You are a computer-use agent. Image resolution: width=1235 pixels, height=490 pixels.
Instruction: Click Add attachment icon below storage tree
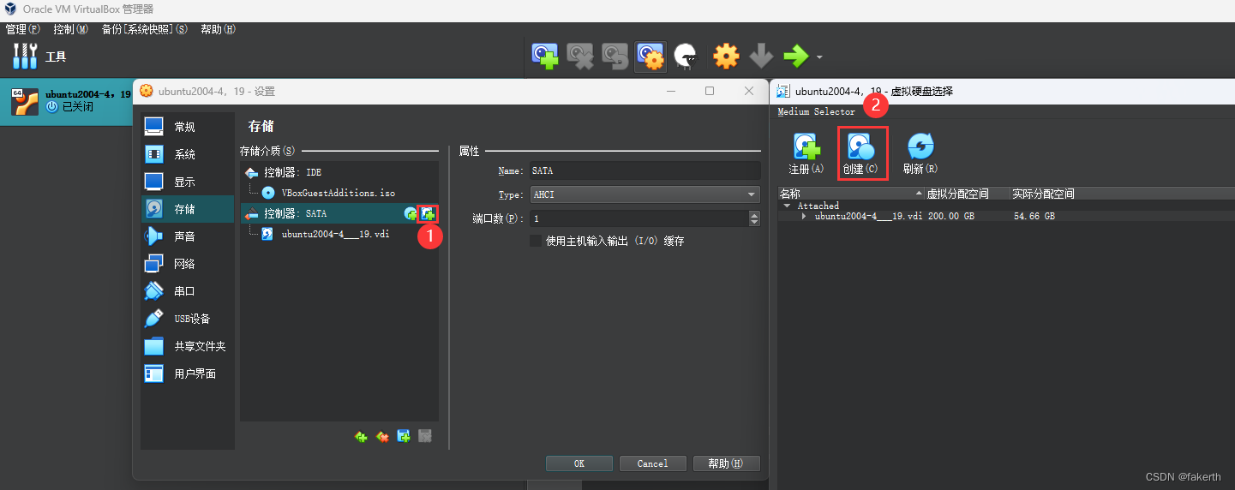click(x=404, y=437)
